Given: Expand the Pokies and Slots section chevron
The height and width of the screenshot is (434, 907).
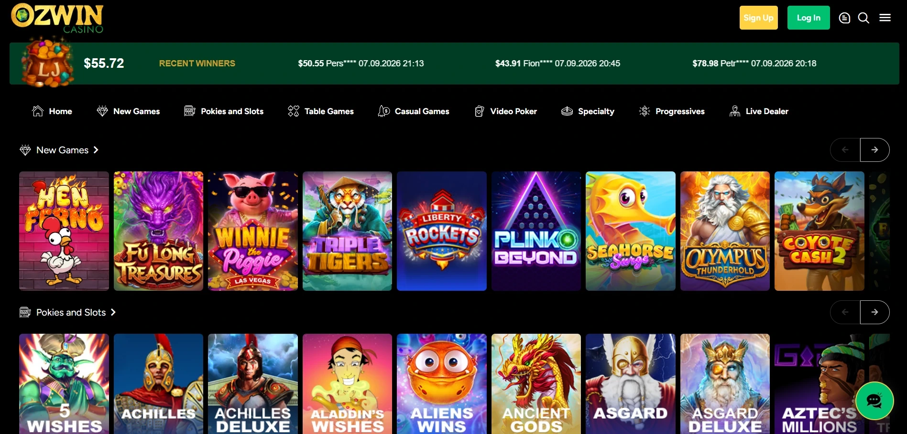Looking at the screenshot, I should coord(113,312).
